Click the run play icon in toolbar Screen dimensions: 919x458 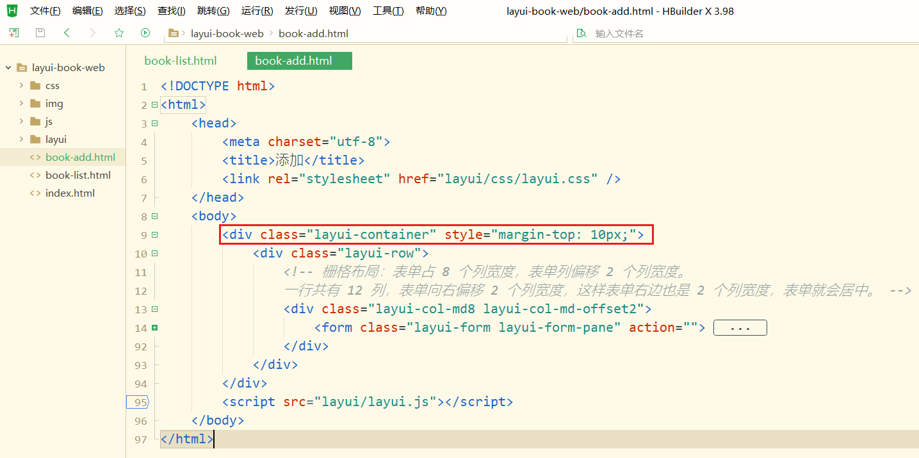(145, 33)
